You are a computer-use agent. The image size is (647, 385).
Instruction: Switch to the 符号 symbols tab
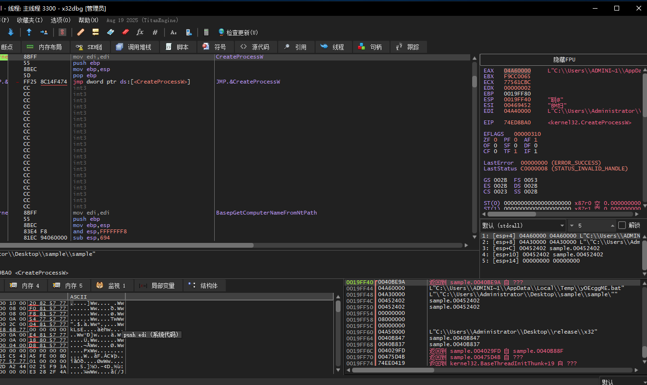tap(215, 47)
